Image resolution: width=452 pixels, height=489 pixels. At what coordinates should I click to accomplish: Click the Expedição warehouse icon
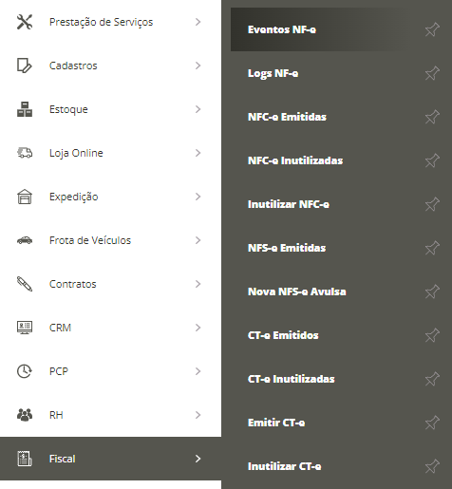tap(25, 197)
